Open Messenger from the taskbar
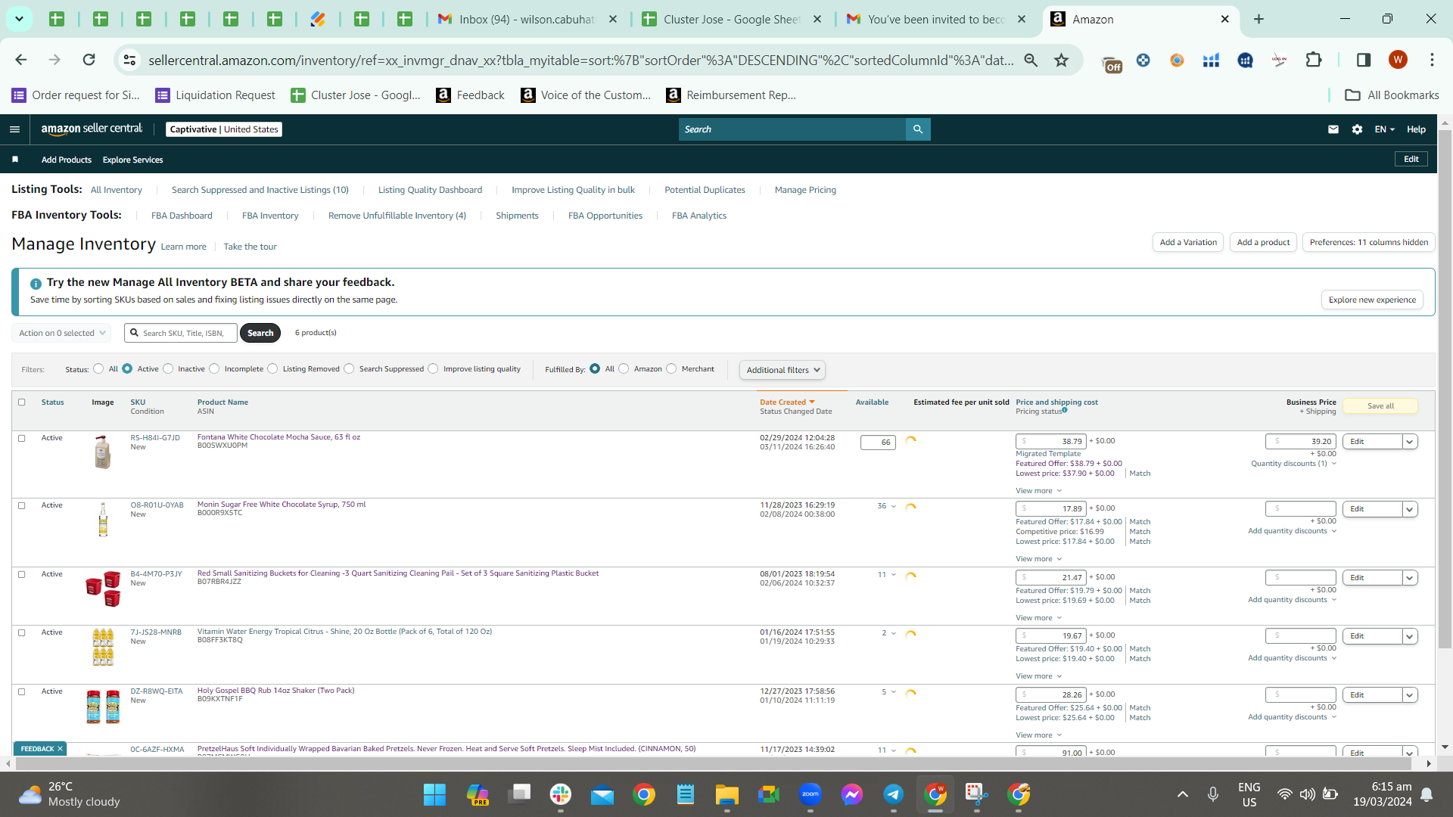This screenshot has height=817, width=1453. click(x=852, y=794)
